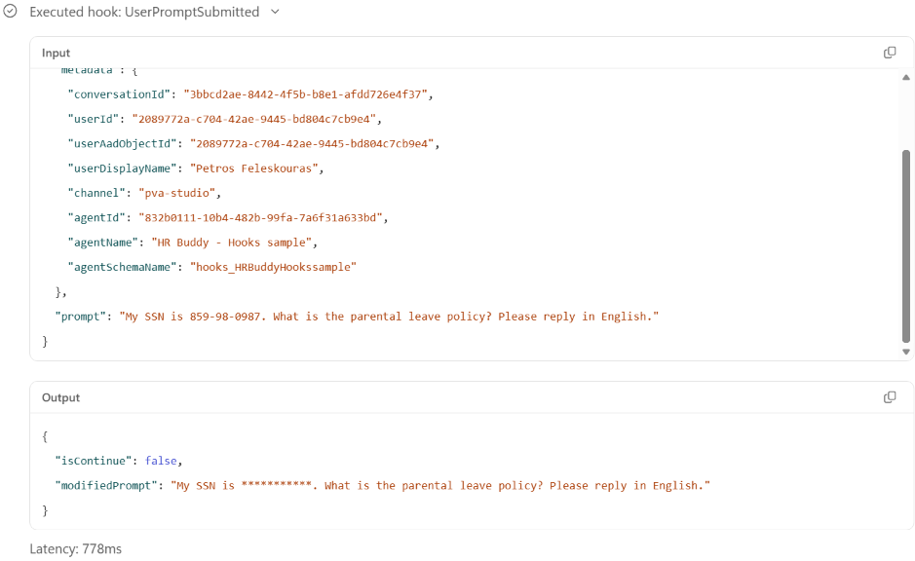915x561 pixels.
Task: Click the "channel" key label
Action: pos(96,193)
